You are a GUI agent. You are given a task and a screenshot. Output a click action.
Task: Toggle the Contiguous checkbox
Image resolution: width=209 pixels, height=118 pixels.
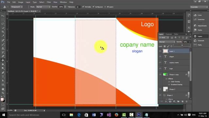(x=93, y=7)
